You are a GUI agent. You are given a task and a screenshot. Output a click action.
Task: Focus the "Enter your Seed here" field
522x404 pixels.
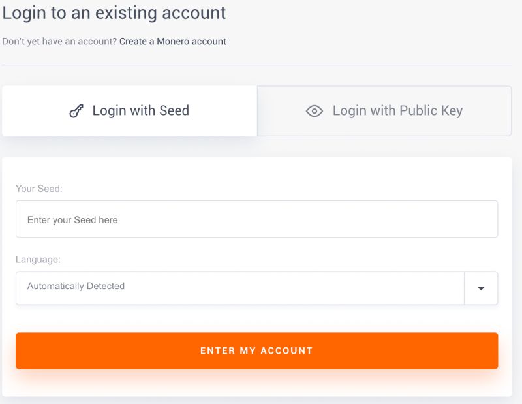(x=256, y=219)
